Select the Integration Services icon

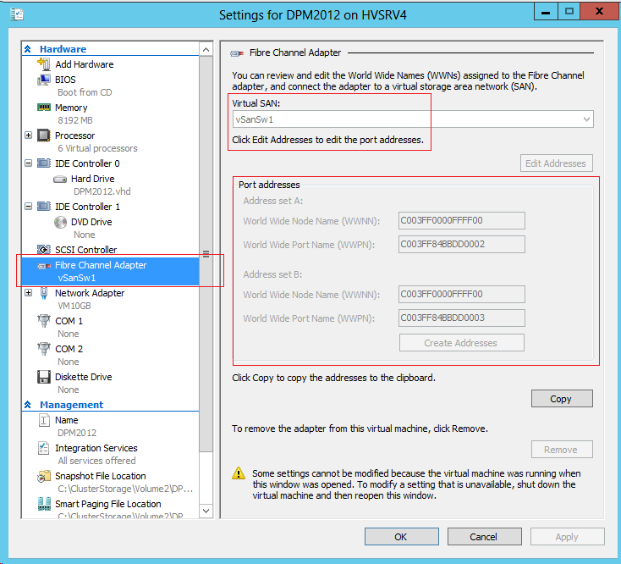coord(43,448)
